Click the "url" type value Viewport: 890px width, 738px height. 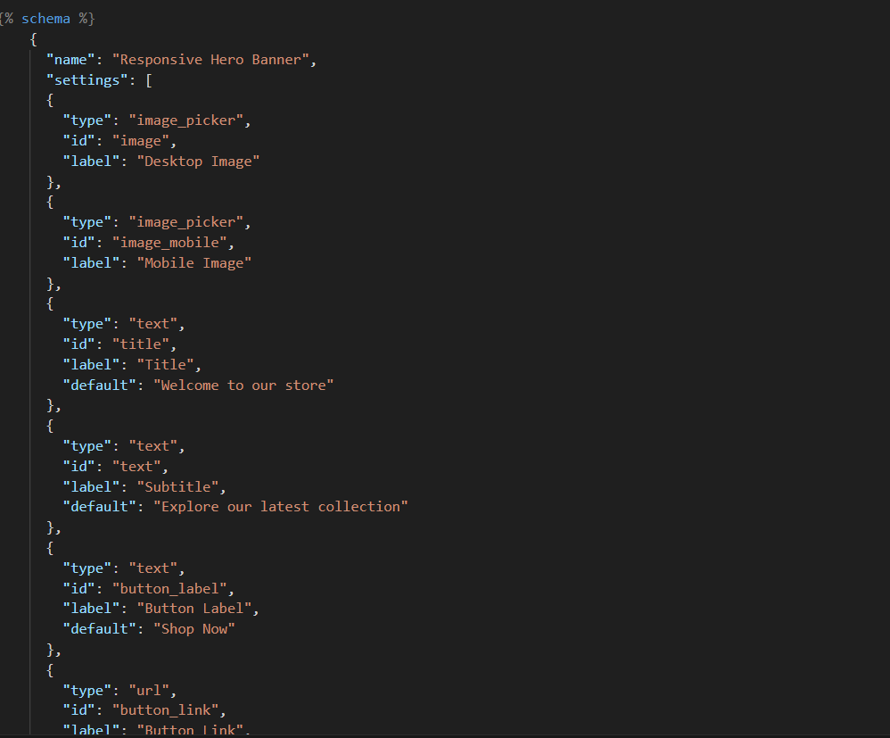tap(149, 691)
